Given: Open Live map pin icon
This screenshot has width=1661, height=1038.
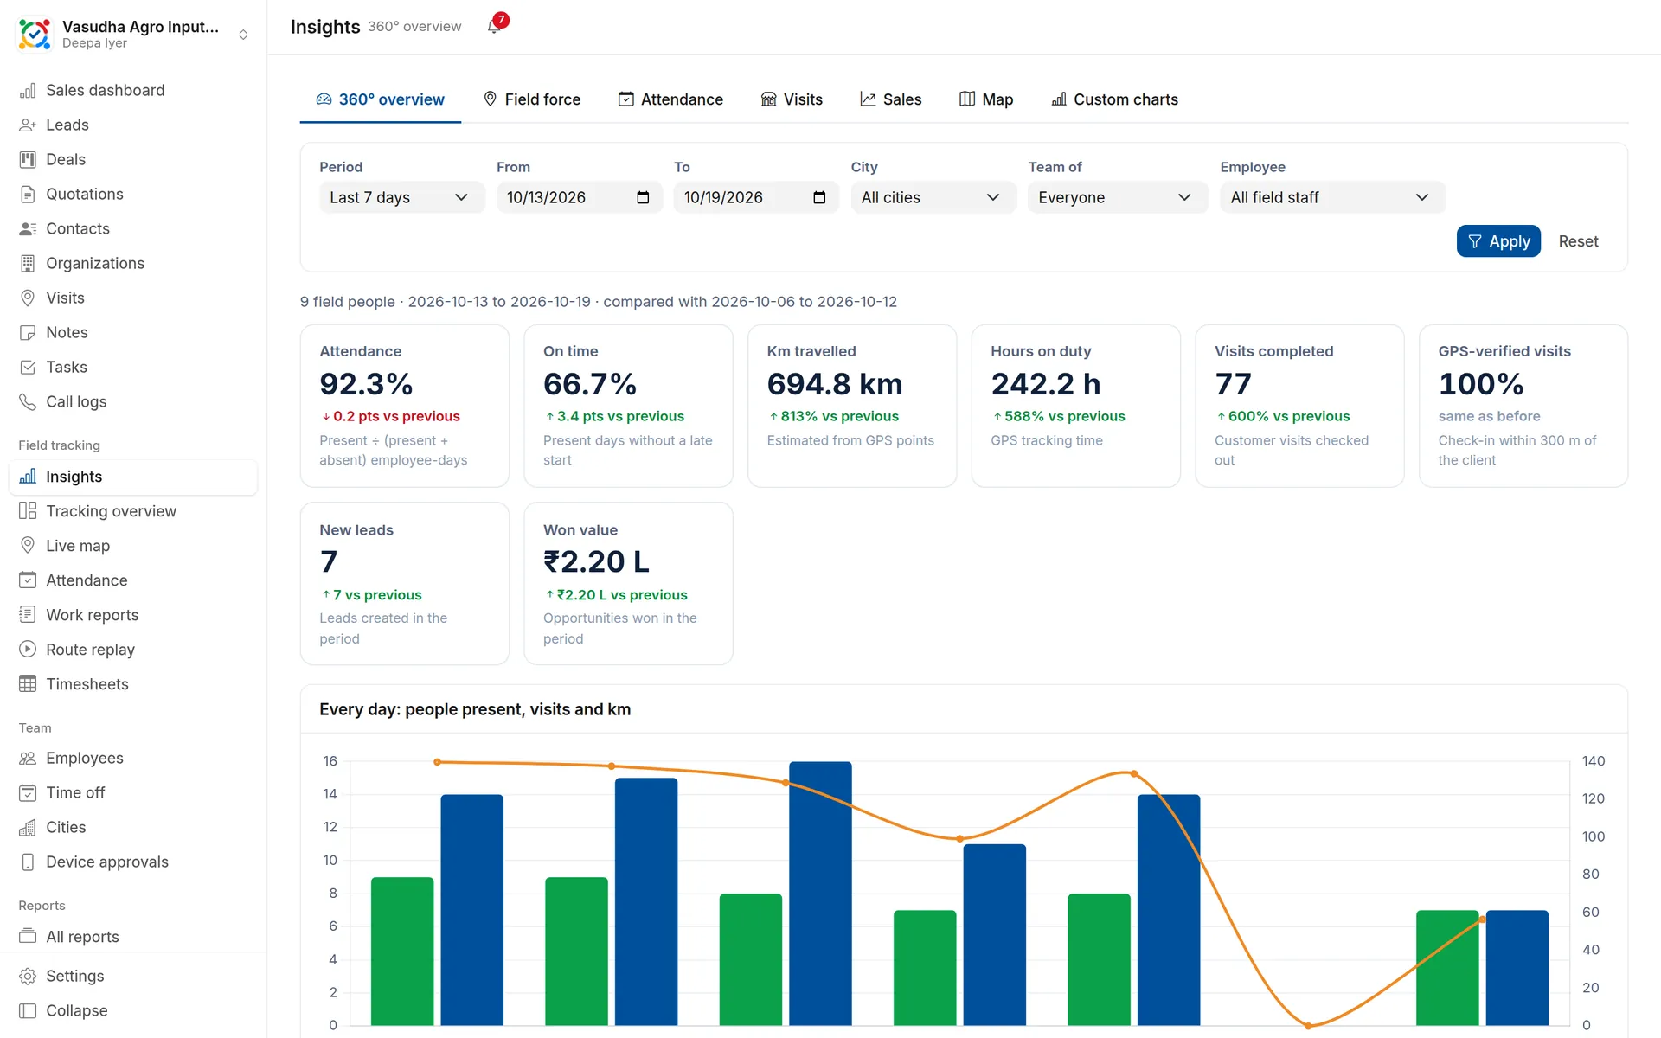Looking at the screenshot, I should (x=28, y=546).
